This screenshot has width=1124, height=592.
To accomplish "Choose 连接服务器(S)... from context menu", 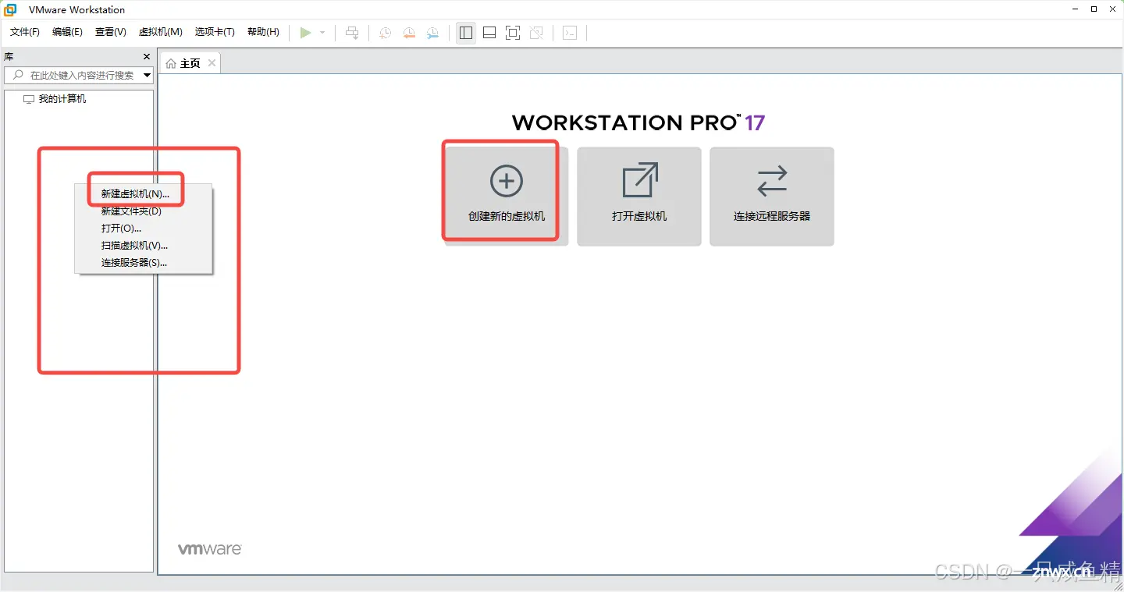I will click(x=134, y=262).
